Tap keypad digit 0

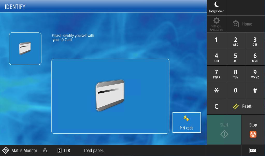(x=235, y=90)
